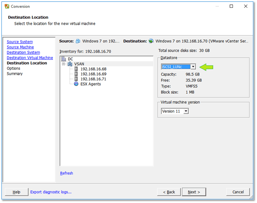Screen dimensions: 257x203
Task: Go back with the Back button
Action: click(169, 192)
